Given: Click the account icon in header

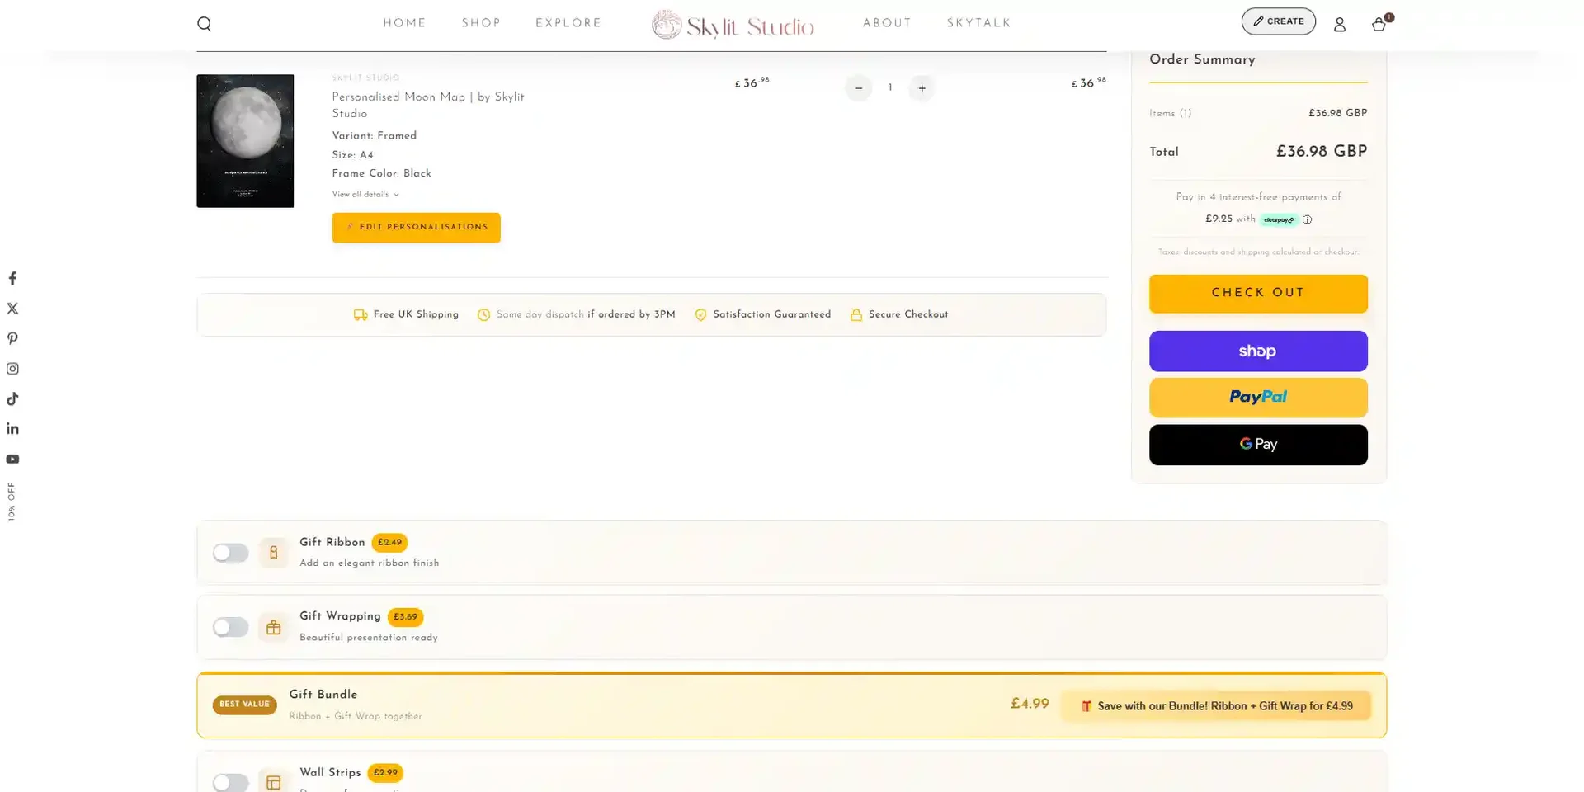Looking at the screenshot, I should (1339, 25).
